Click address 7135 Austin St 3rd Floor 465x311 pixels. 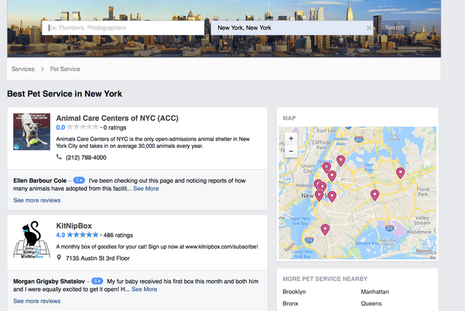(97, 258)
